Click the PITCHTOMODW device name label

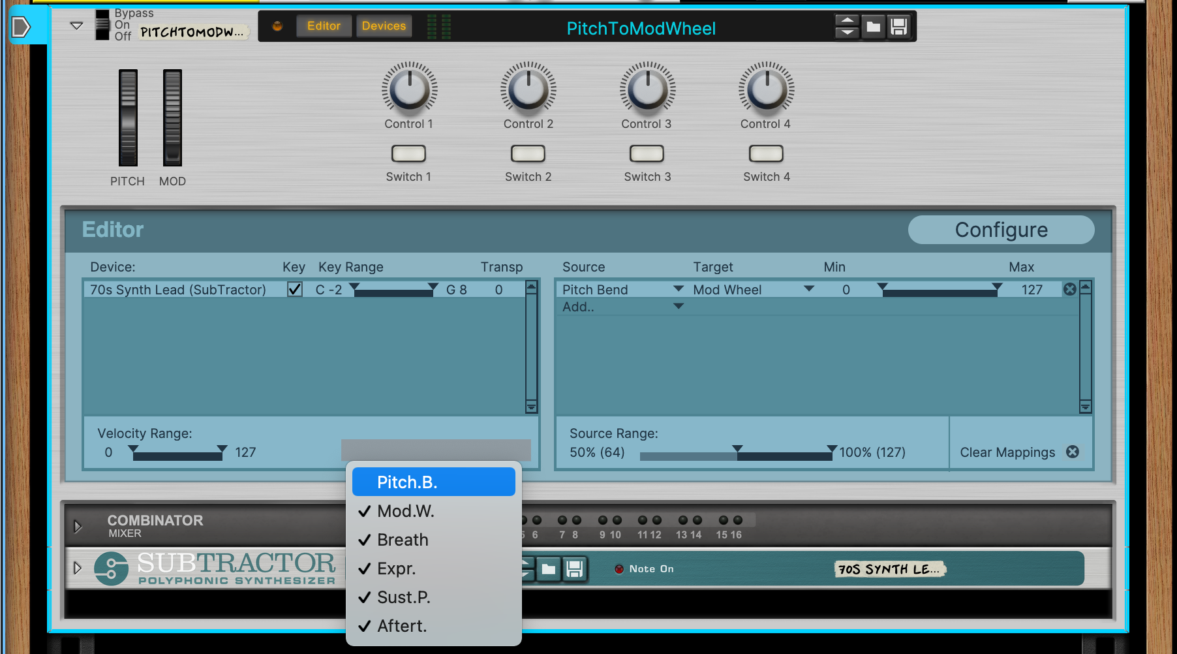pyautogui.click(x=193, y=32)
